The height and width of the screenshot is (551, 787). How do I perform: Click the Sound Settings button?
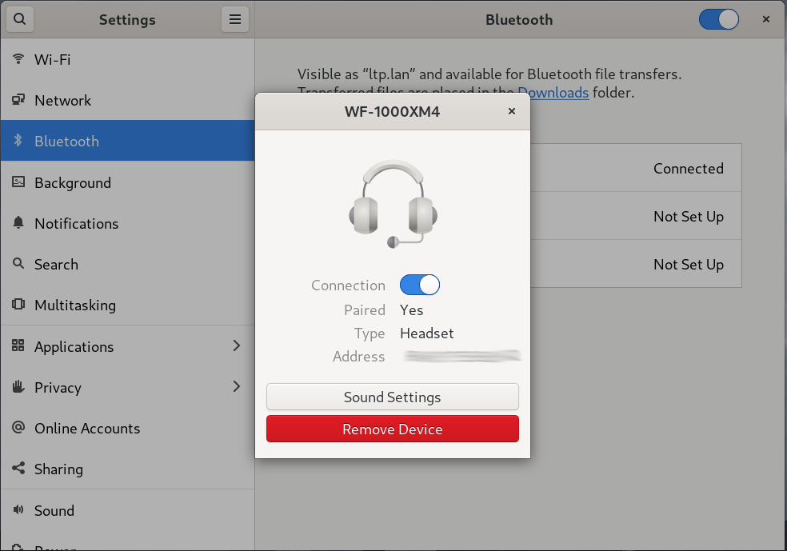coord(393,397)
